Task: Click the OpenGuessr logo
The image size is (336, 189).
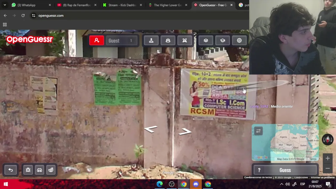Action: 30,39
